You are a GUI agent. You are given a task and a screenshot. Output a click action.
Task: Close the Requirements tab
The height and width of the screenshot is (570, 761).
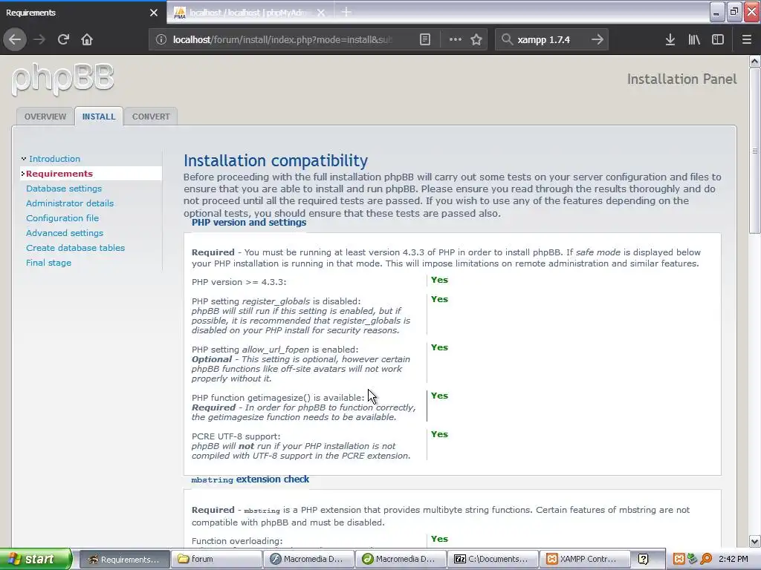(154, 13)
